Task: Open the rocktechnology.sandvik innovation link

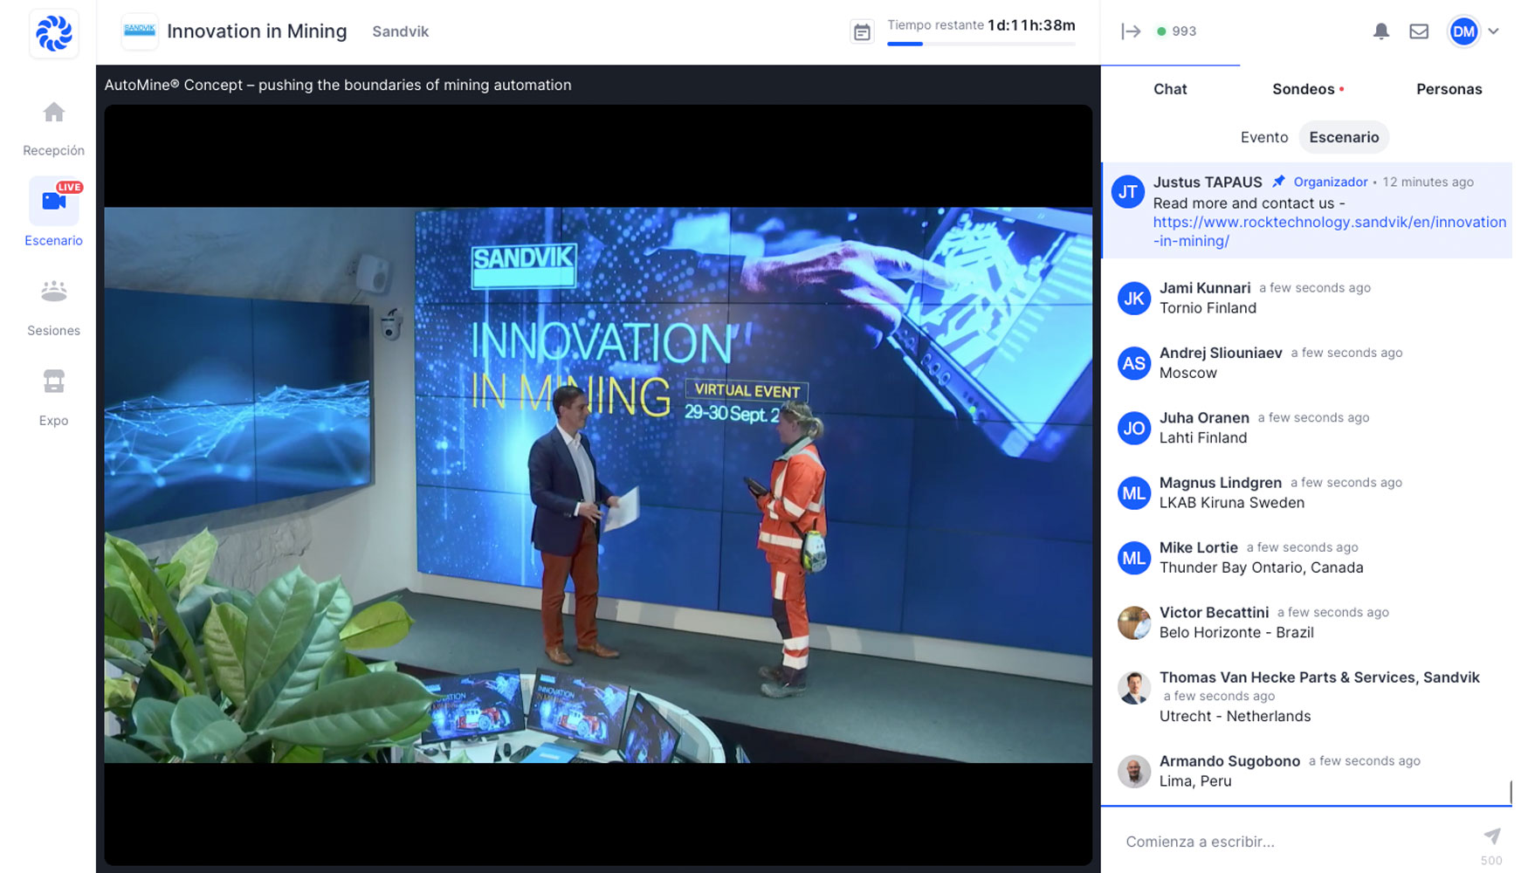Action: [x=1329, y=231]
